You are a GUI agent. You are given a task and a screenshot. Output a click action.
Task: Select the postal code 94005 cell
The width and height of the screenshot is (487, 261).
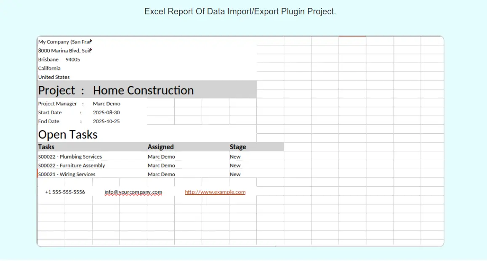(73, 59)
